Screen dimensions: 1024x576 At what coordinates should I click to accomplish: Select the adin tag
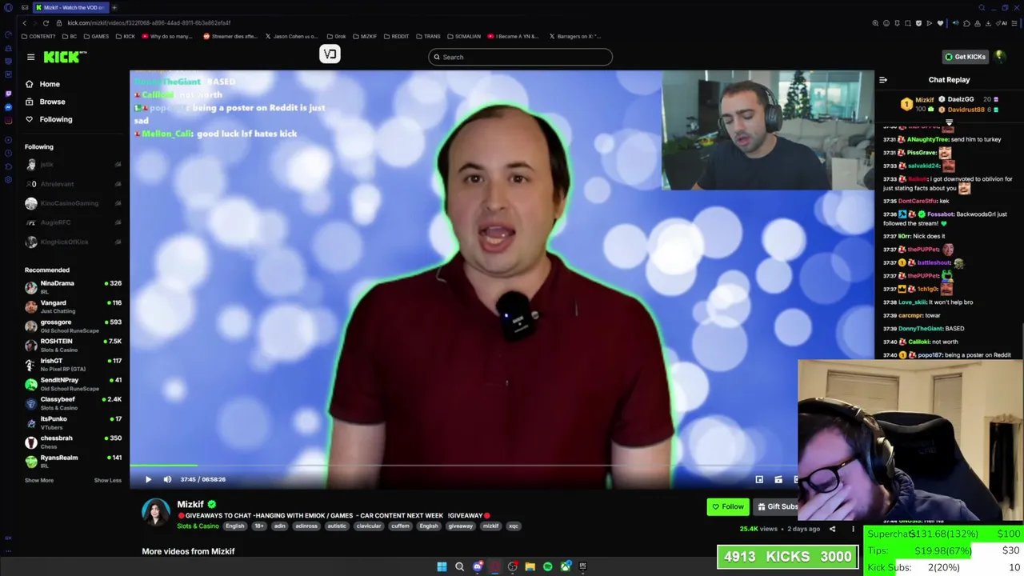coord(280,526)
